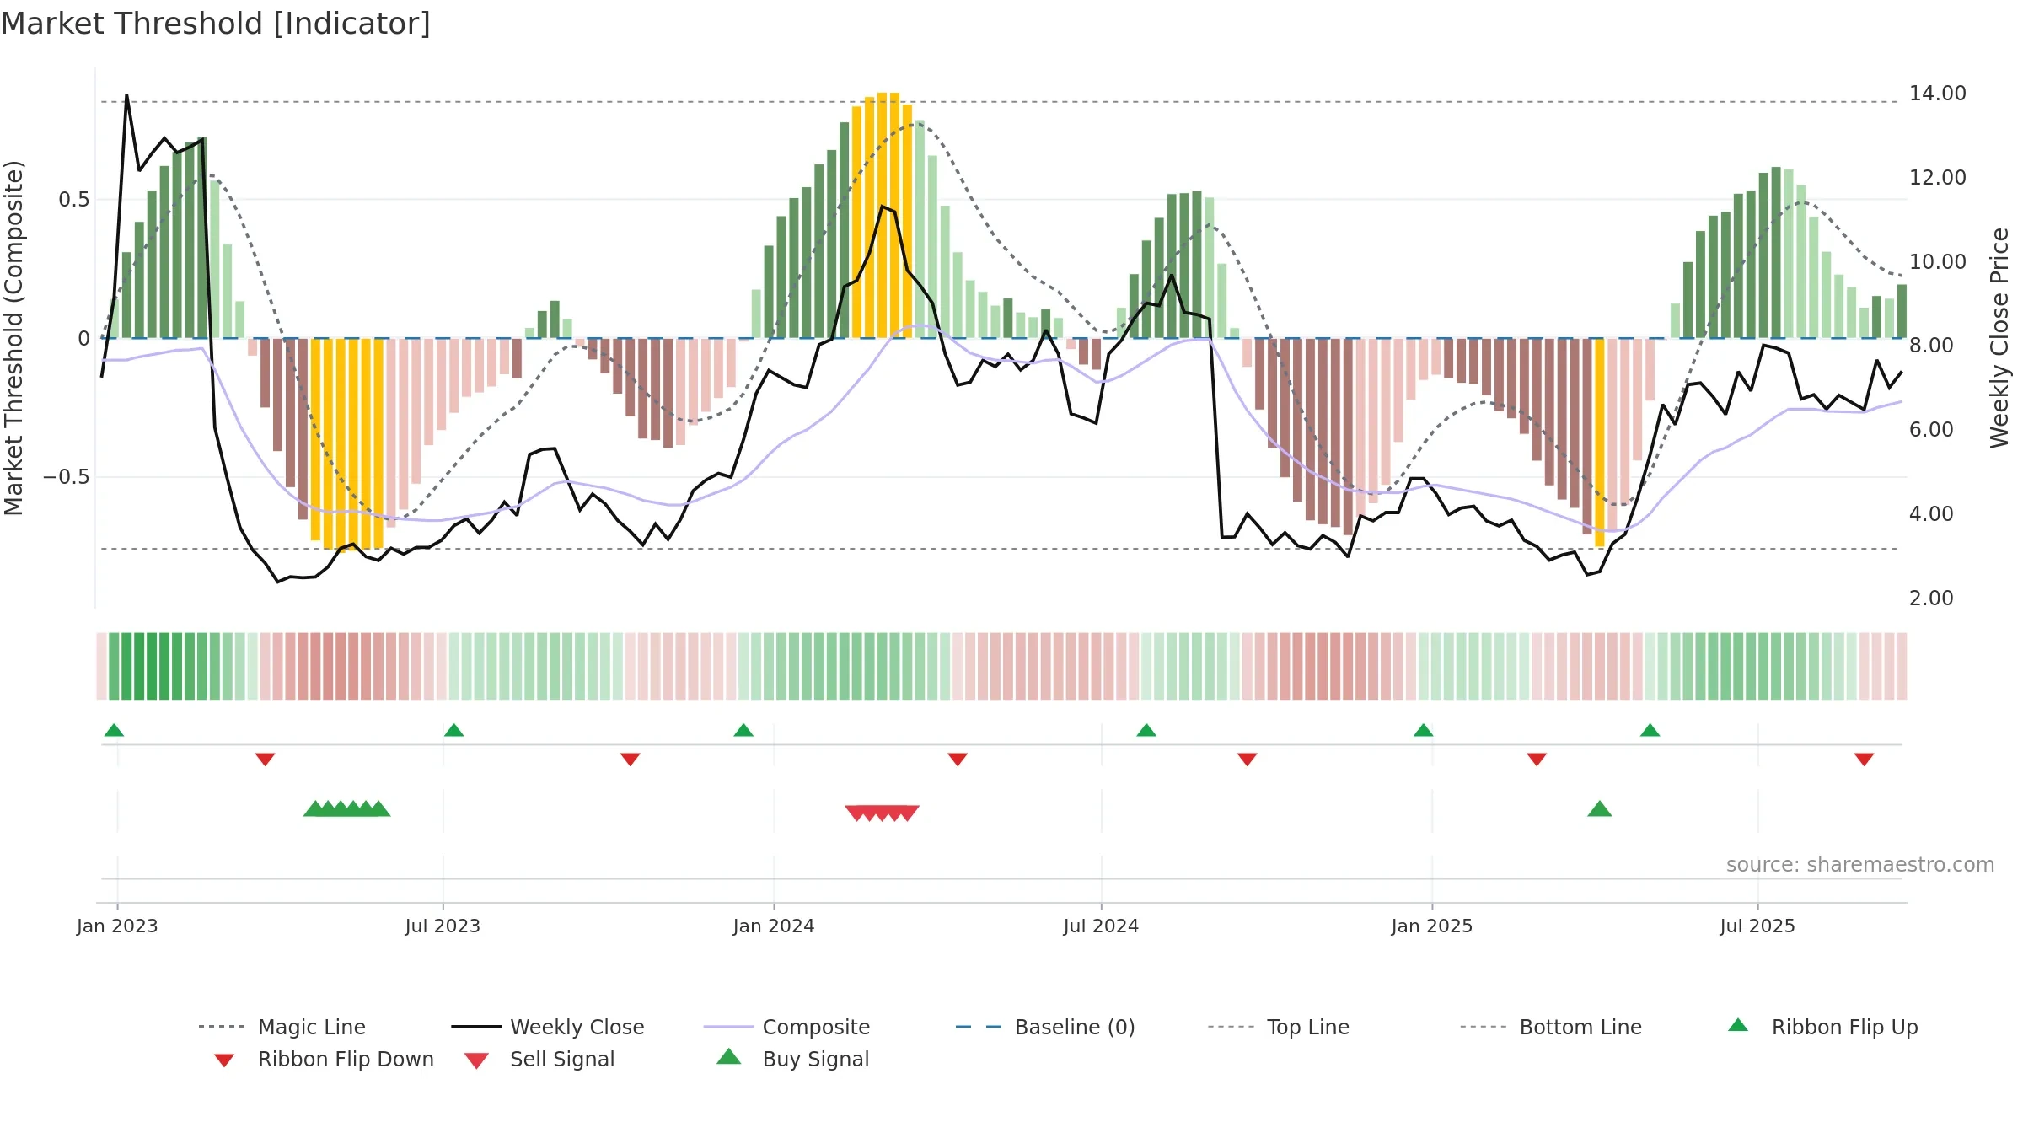This screenshot has height=1138, width=2023.
Task: Click the 12.00 price axis label
Action: [x=1937, y=178]
